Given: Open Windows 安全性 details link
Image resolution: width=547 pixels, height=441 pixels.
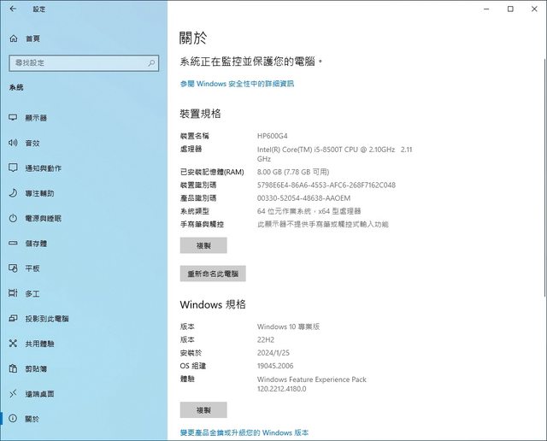Looking at the screenshot, I should point(237,84).
